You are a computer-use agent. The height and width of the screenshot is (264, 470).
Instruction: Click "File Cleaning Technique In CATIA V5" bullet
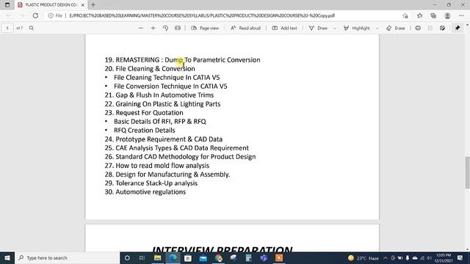click(167, 78)
